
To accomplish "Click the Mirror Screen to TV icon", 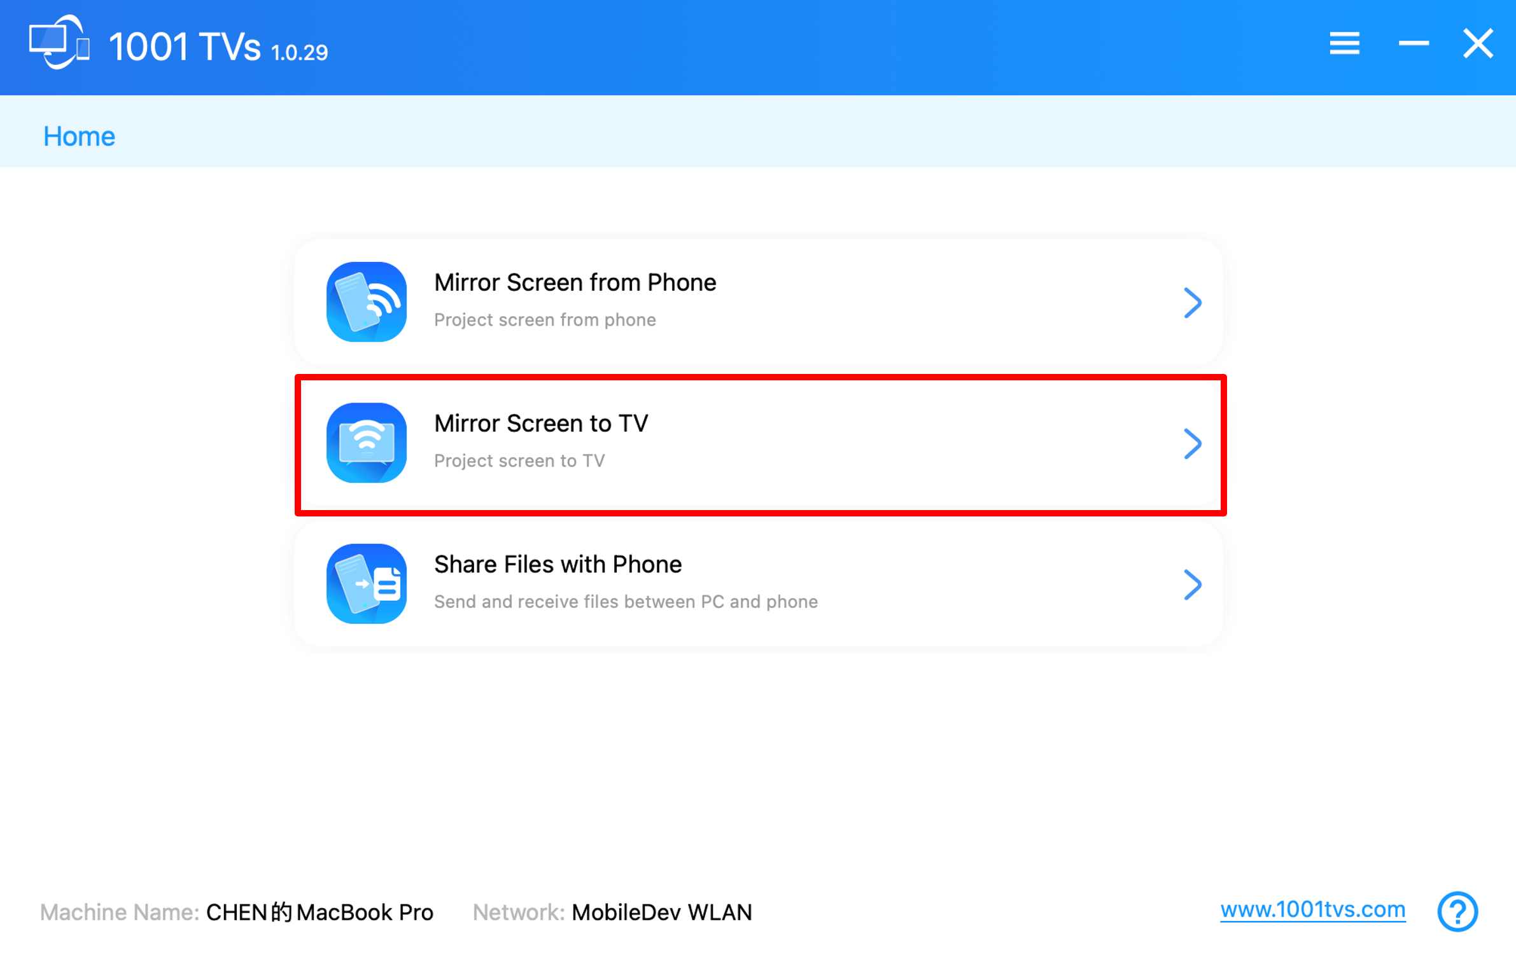I will pyautogui.click(x=366, y=443).
